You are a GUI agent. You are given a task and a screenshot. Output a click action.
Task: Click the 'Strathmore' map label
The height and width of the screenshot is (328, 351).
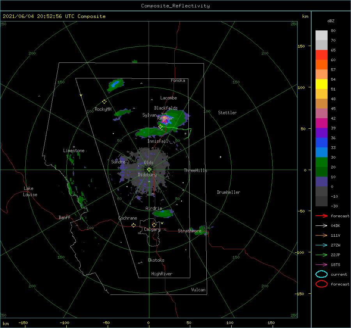(x=190, y=230)
